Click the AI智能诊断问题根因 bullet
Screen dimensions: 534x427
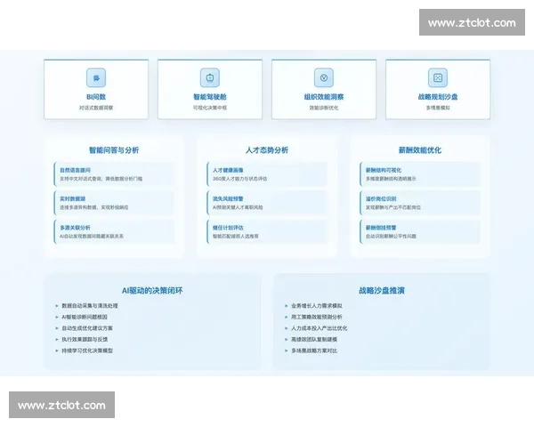[81, 317]
